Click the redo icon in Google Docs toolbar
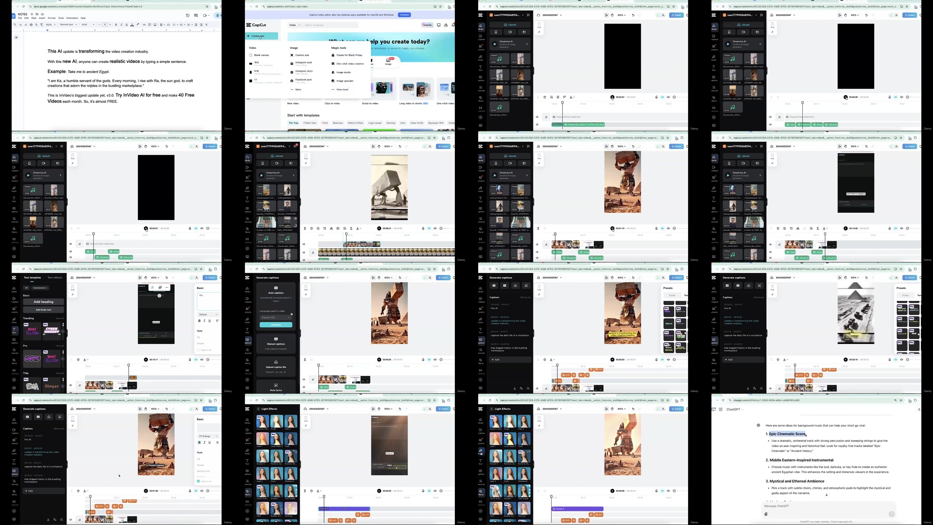Screen dimensions: 933x525 (26, 24)
